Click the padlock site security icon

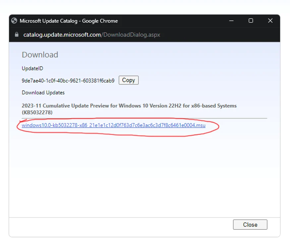17,35
